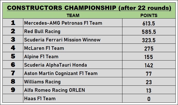Select the Red Bull Racing cell

tap(42, 32)
